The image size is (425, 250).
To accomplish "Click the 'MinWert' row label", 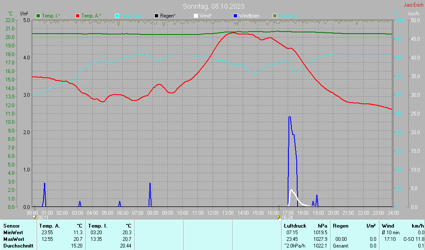I will pos(13,233).
